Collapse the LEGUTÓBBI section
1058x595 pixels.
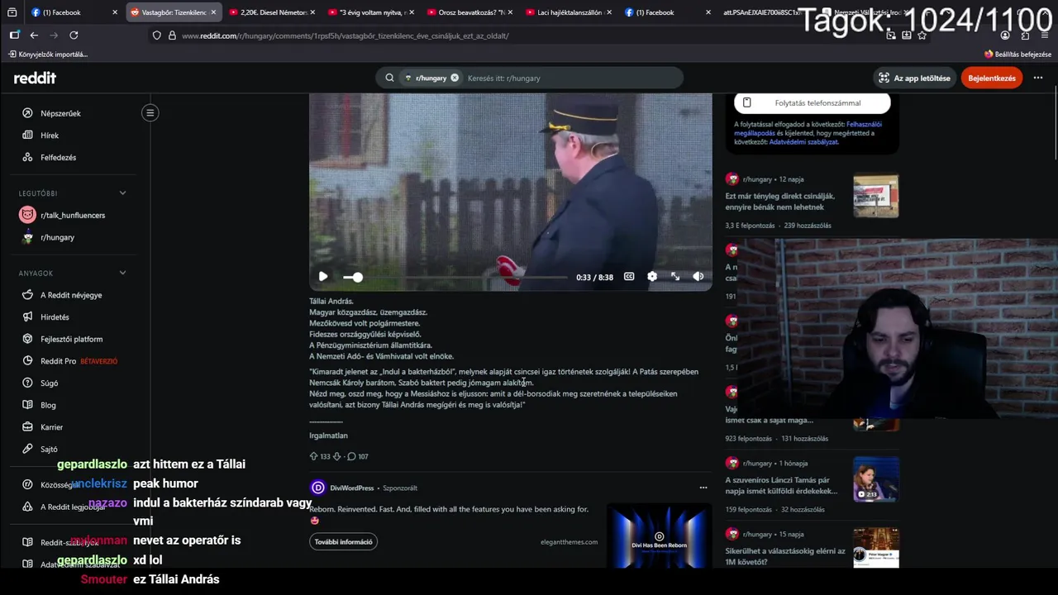coord(122,193)
